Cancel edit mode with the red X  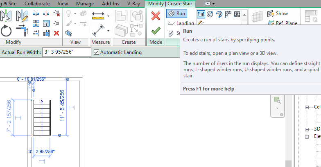point(156,16)
